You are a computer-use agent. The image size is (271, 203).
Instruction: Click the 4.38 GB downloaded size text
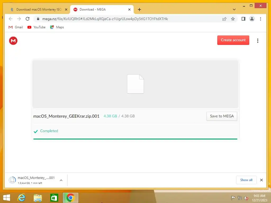(x=110, y=116)
